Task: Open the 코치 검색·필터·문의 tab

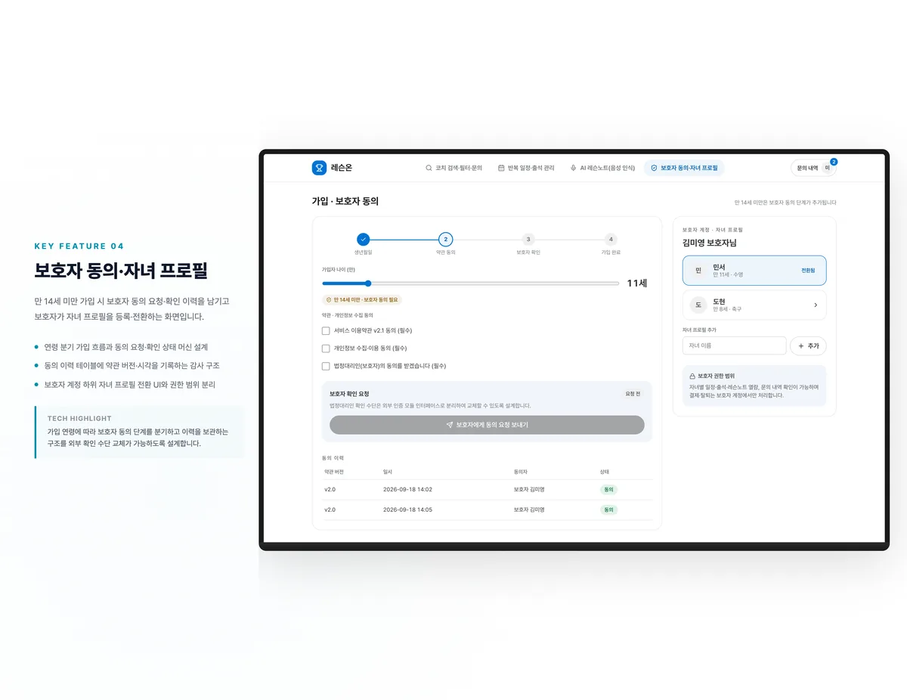Action: coord(453,168)
